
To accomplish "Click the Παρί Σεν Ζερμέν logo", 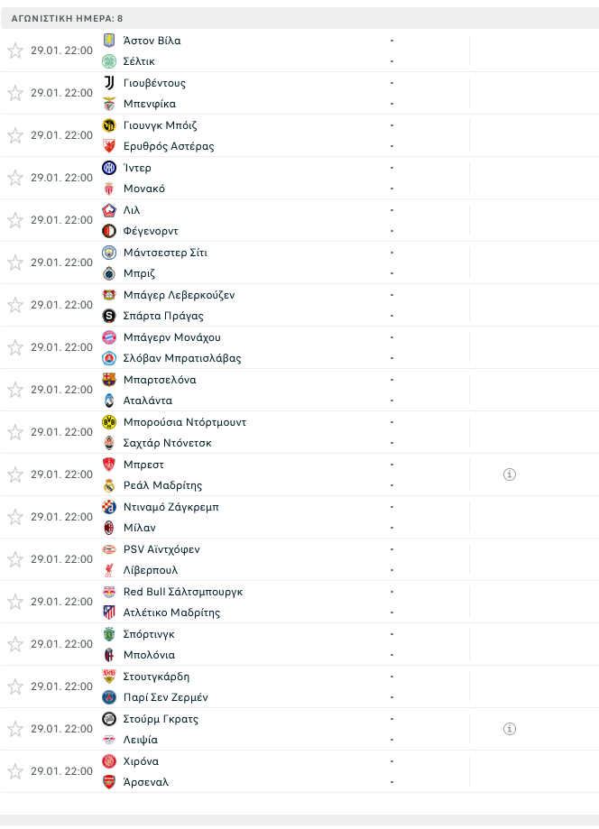I will click(x=109, y=697).
